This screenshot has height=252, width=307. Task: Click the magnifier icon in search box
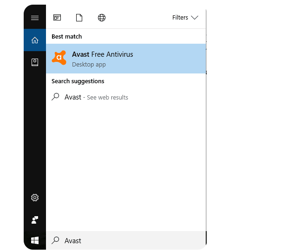pos(56,240)
